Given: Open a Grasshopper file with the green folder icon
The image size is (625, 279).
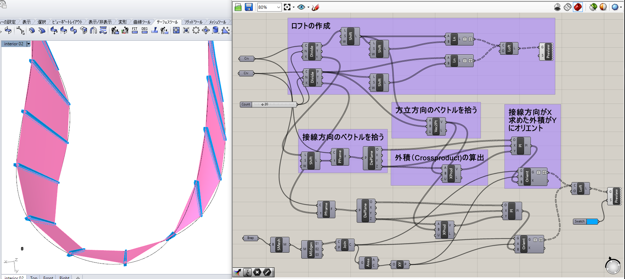Looking at the screenshot, I should coord(238,7).
